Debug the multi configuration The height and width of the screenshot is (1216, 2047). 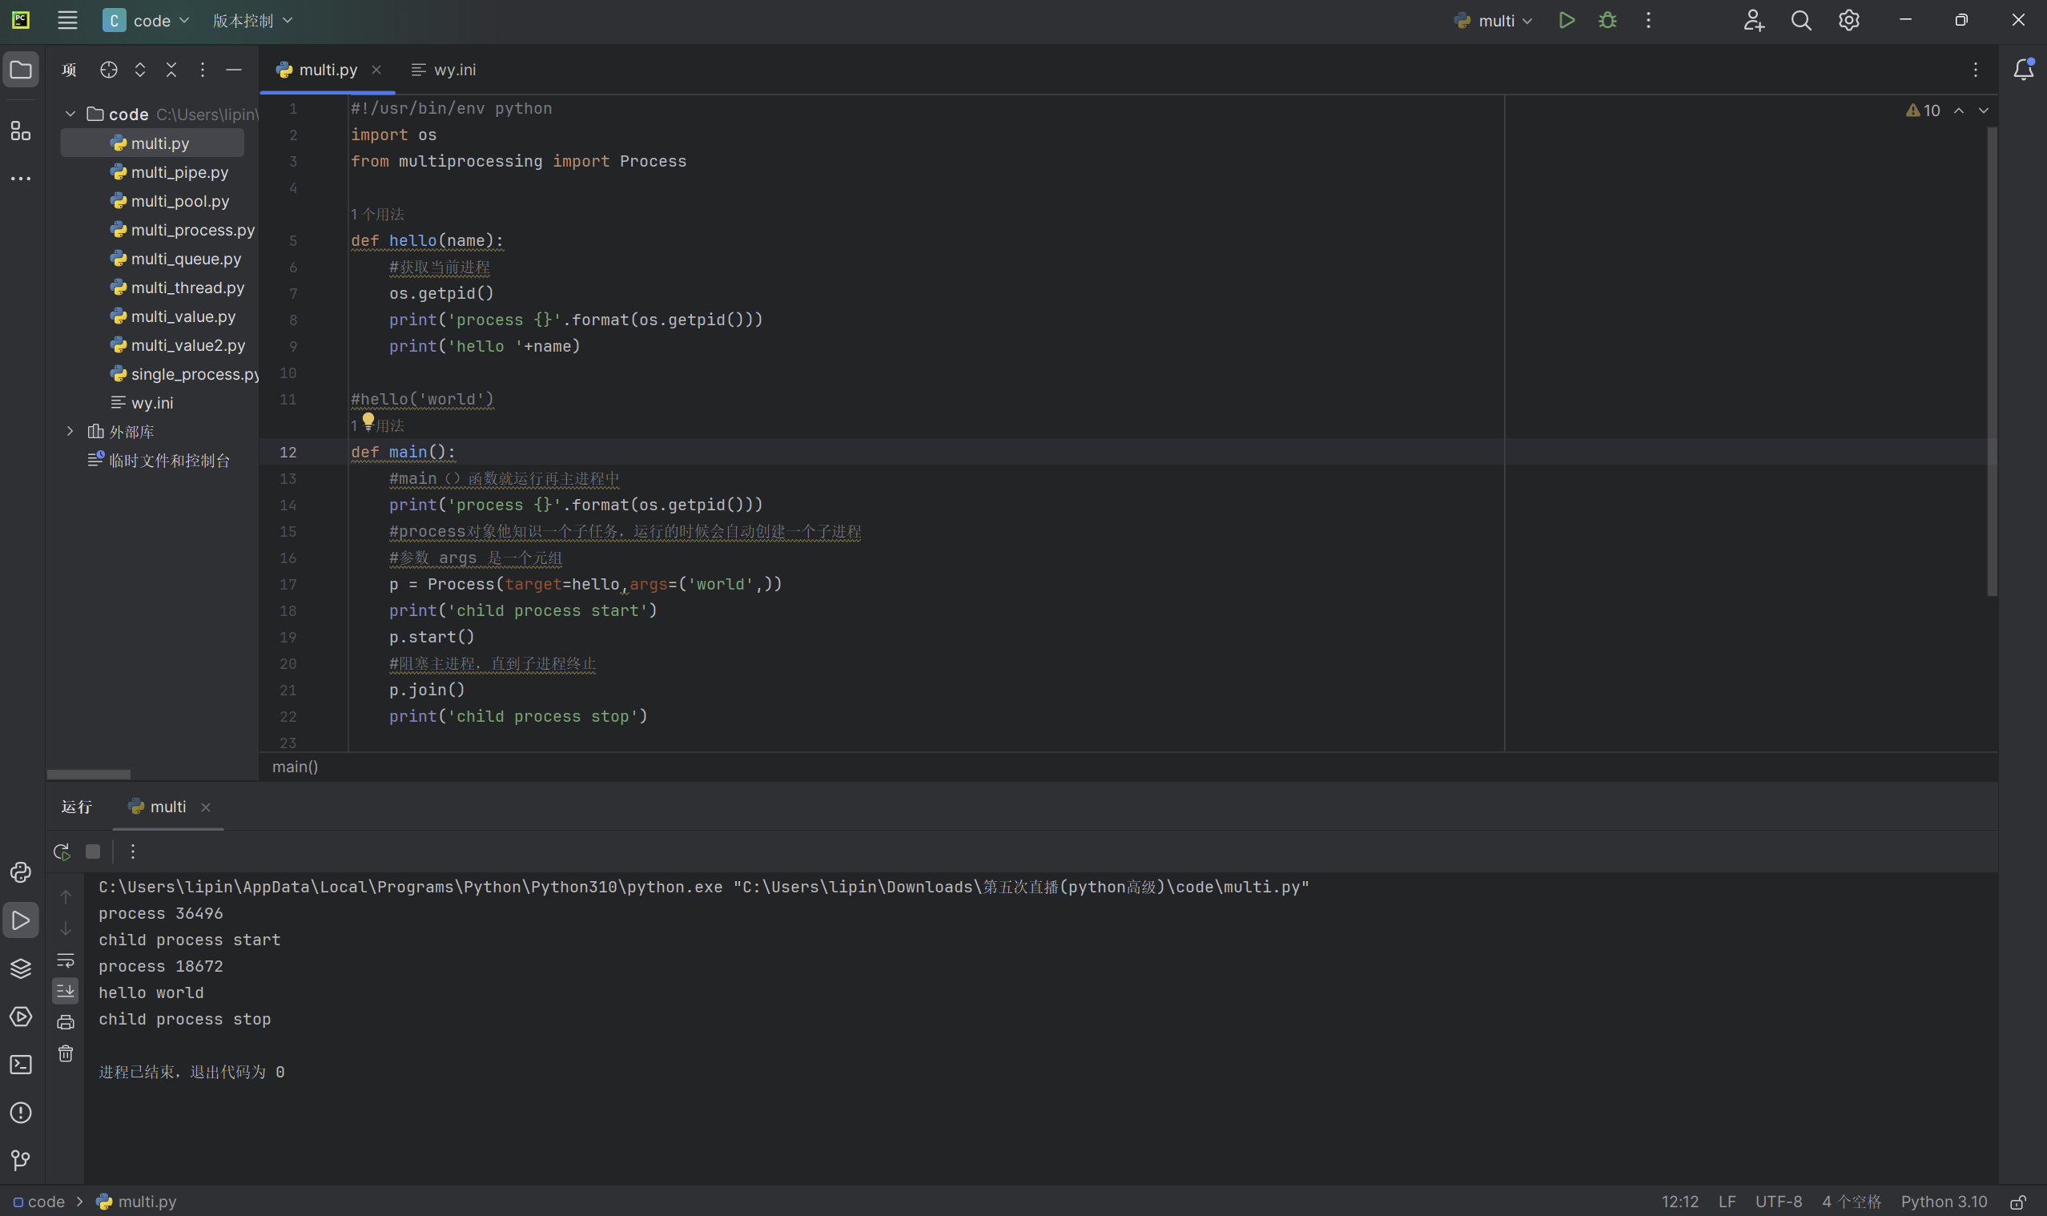(1607, 21)
